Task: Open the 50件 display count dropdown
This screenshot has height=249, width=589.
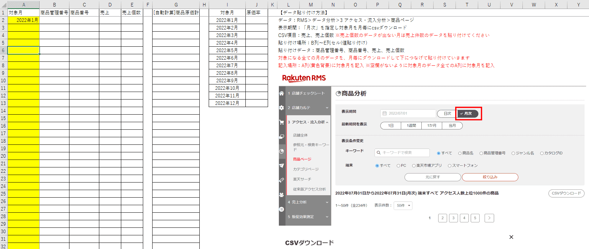Action: click(x=403, y=206)
